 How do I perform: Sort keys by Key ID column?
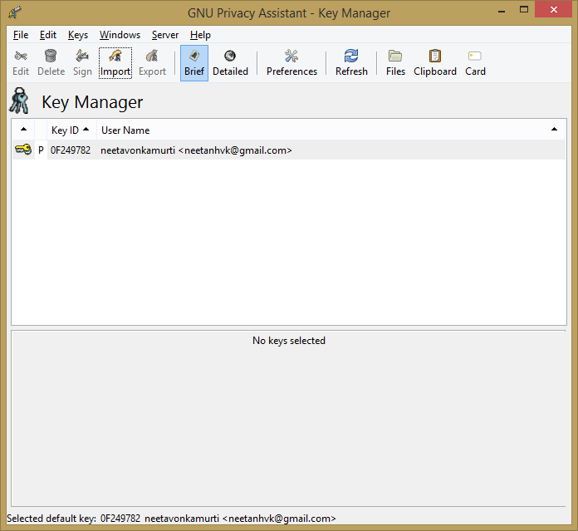(70, 130)
